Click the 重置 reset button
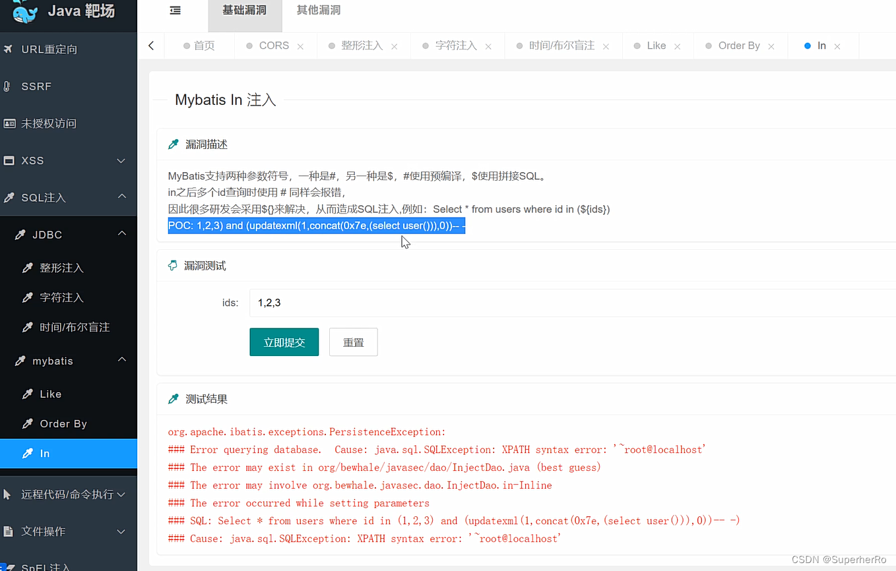 pos(354,342)
